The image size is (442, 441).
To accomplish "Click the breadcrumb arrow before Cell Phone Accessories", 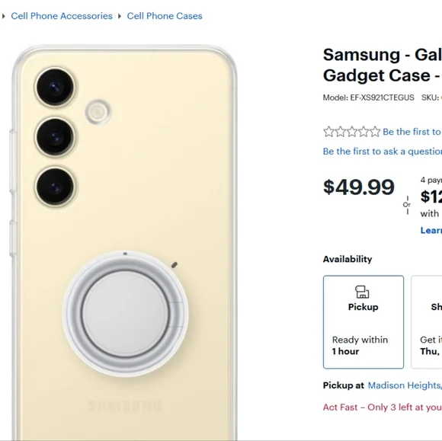I will (3, 16).
